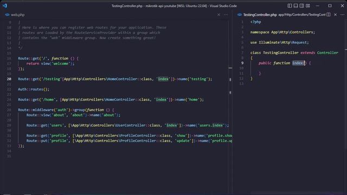The width and height of the screenshot is (347, 195).
Task: Click PHP file icon on web.php tab
Action: pos(7,15)
